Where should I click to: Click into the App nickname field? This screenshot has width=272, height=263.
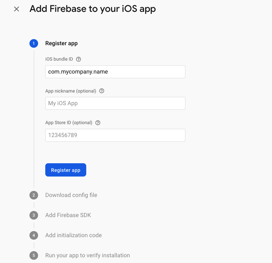115,103
